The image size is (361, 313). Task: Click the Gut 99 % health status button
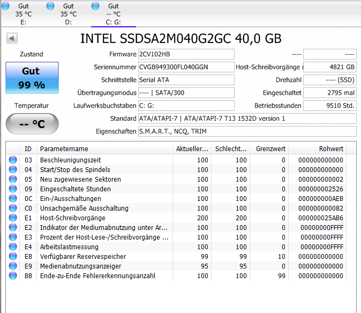(x=32, y=78)
